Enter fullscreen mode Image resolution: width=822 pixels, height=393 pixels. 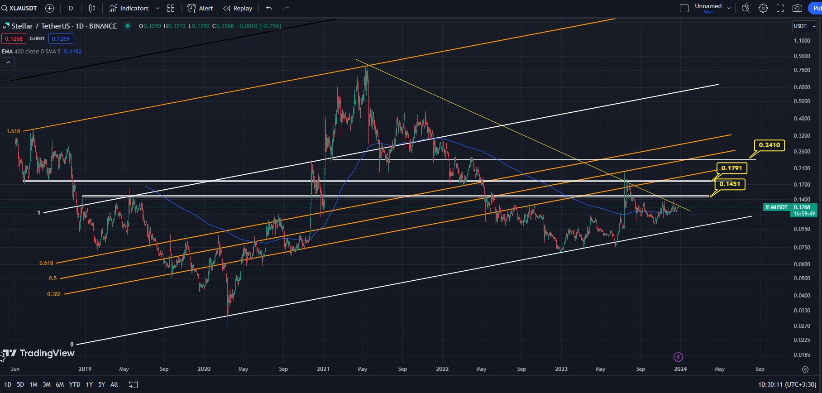click(780, 8)
